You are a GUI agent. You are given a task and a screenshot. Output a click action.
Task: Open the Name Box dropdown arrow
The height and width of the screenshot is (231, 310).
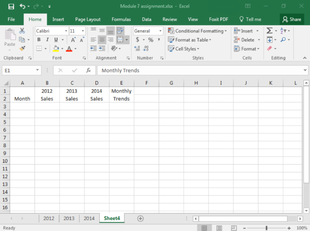37,70
